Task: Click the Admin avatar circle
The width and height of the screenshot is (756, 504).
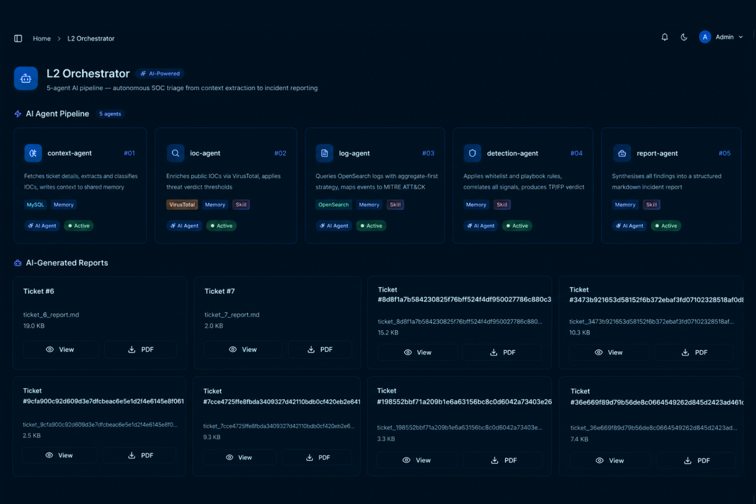Action: (x=705, y=37)
